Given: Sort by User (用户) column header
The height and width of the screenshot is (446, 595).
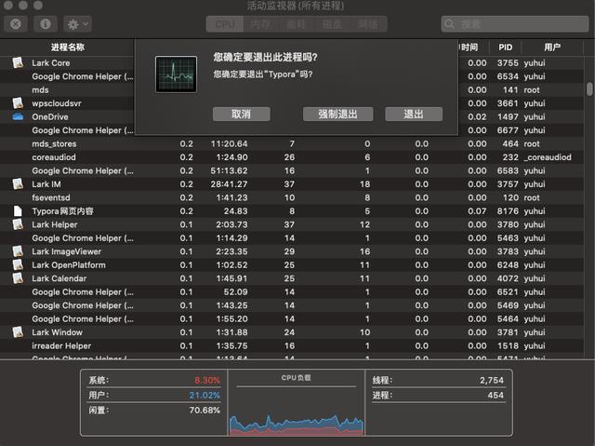Looking at the screenshot, I should 552,47.
